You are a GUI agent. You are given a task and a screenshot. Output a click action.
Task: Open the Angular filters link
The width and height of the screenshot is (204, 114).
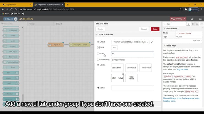coord(182,70)
